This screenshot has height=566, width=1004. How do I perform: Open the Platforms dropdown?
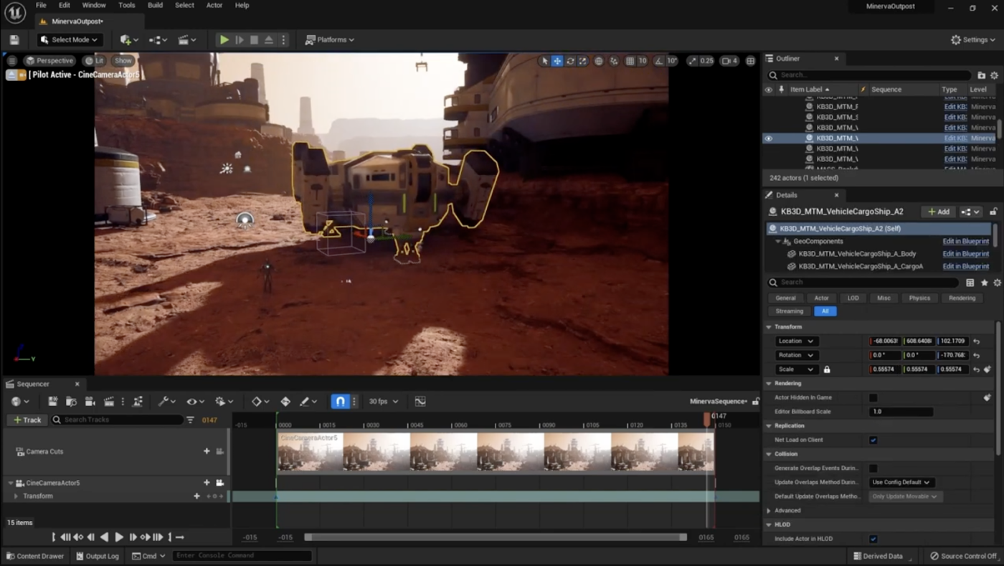(x=330, y=40)
